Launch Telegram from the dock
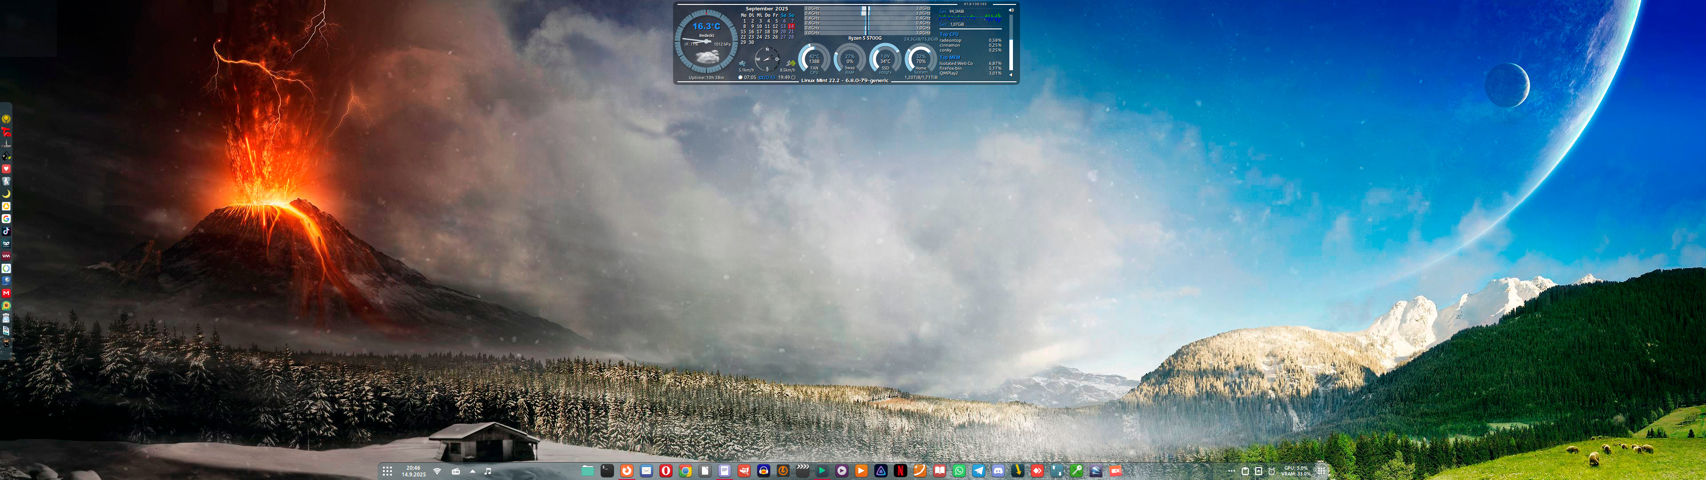The image size is (1706, 480). 979,471
